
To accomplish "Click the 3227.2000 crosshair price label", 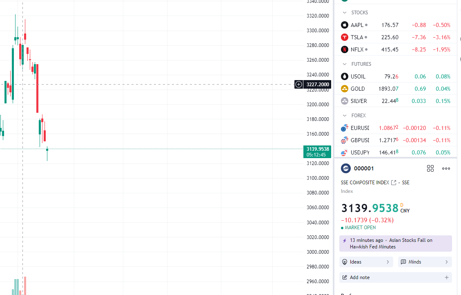I will (318, 85).
